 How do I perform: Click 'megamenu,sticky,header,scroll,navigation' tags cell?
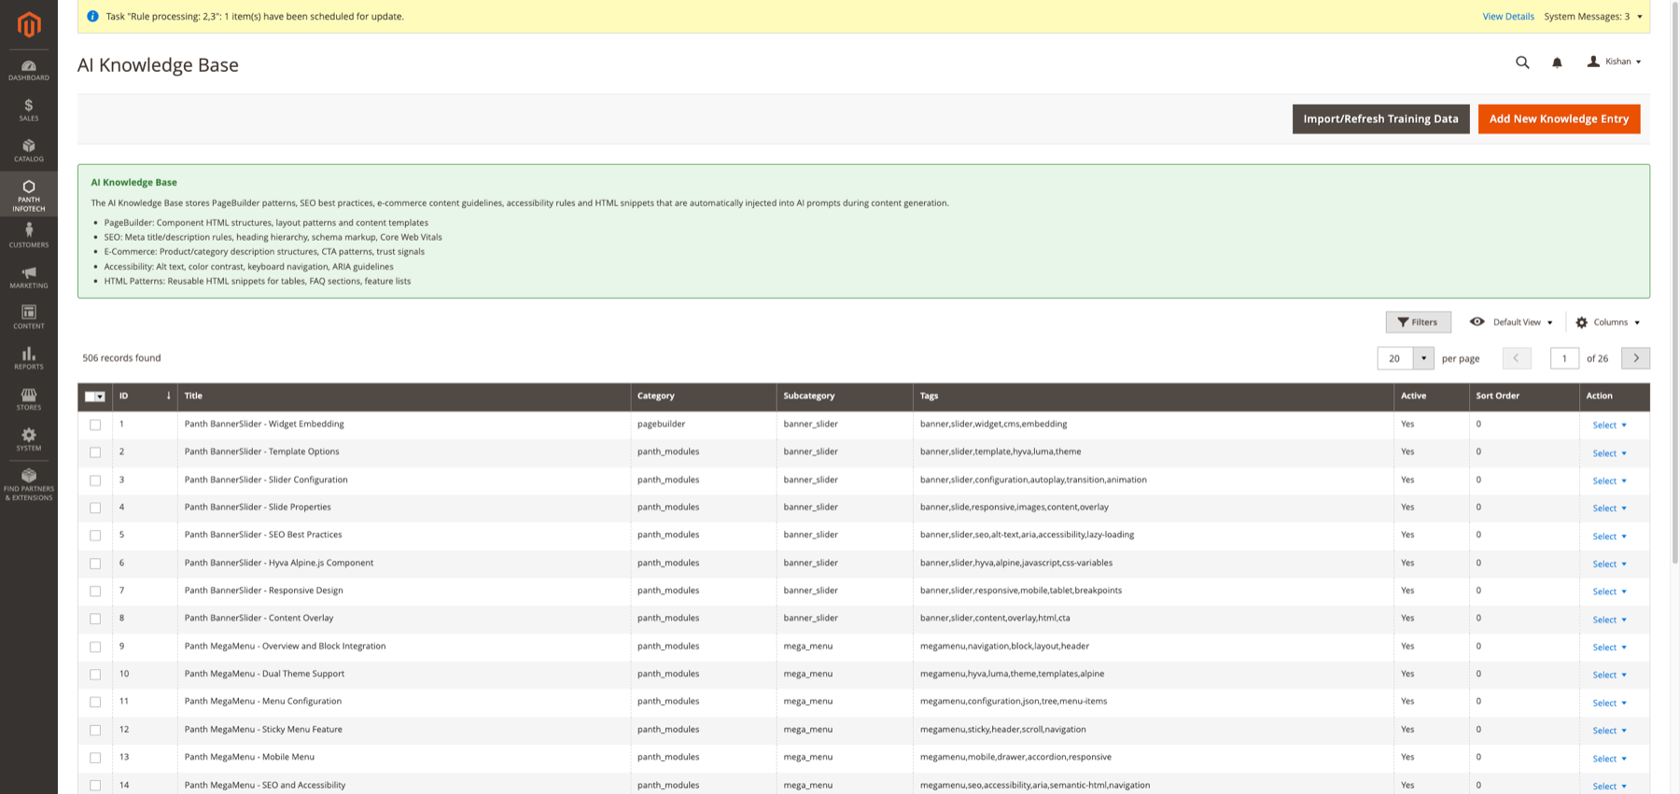click(x=1002, y=729)
